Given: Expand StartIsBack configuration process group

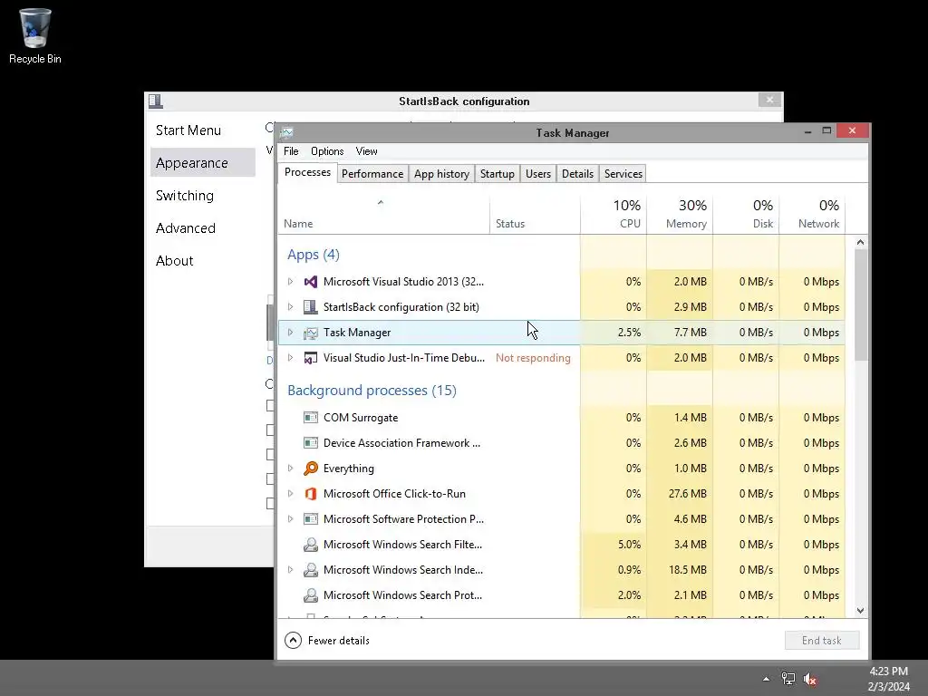Looking at the screenshot, I should pos(290,307).
